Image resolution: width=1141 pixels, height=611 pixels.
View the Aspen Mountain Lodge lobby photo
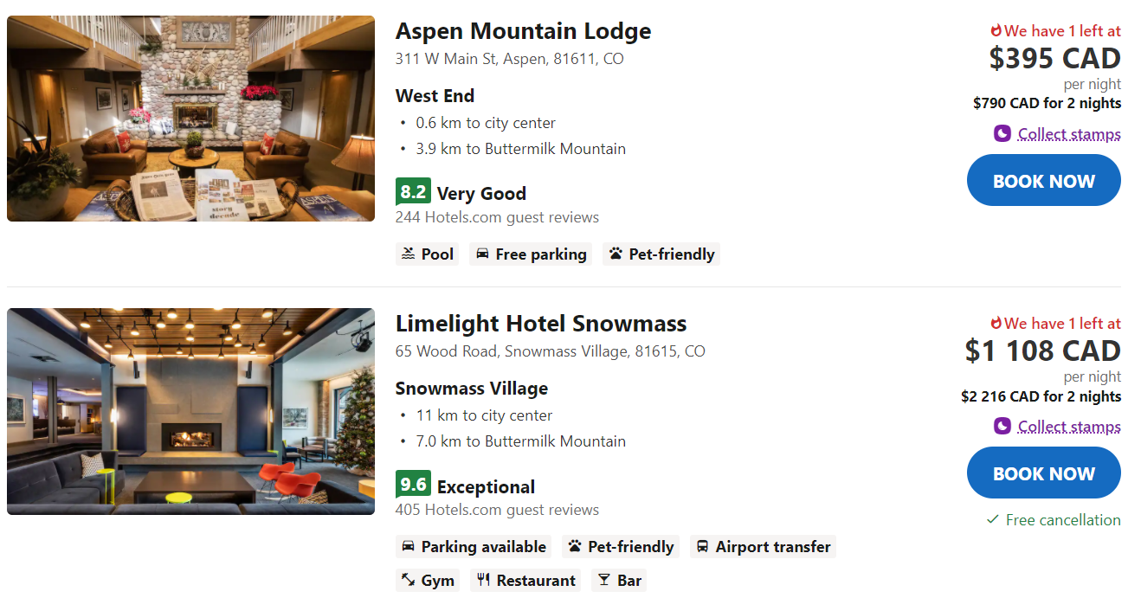coord(190,119)
